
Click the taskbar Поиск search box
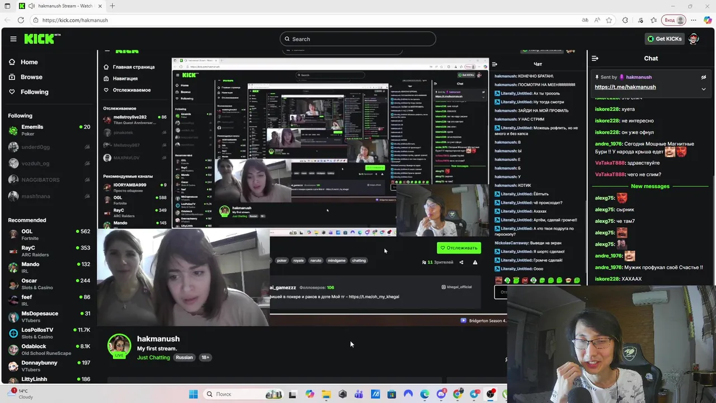click(242, 394)
